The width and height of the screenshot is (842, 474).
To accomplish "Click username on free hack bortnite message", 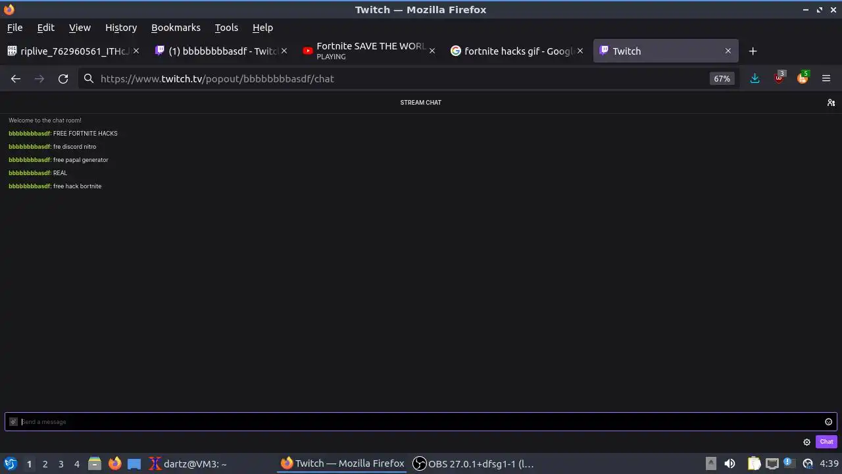I will point(29,186).
